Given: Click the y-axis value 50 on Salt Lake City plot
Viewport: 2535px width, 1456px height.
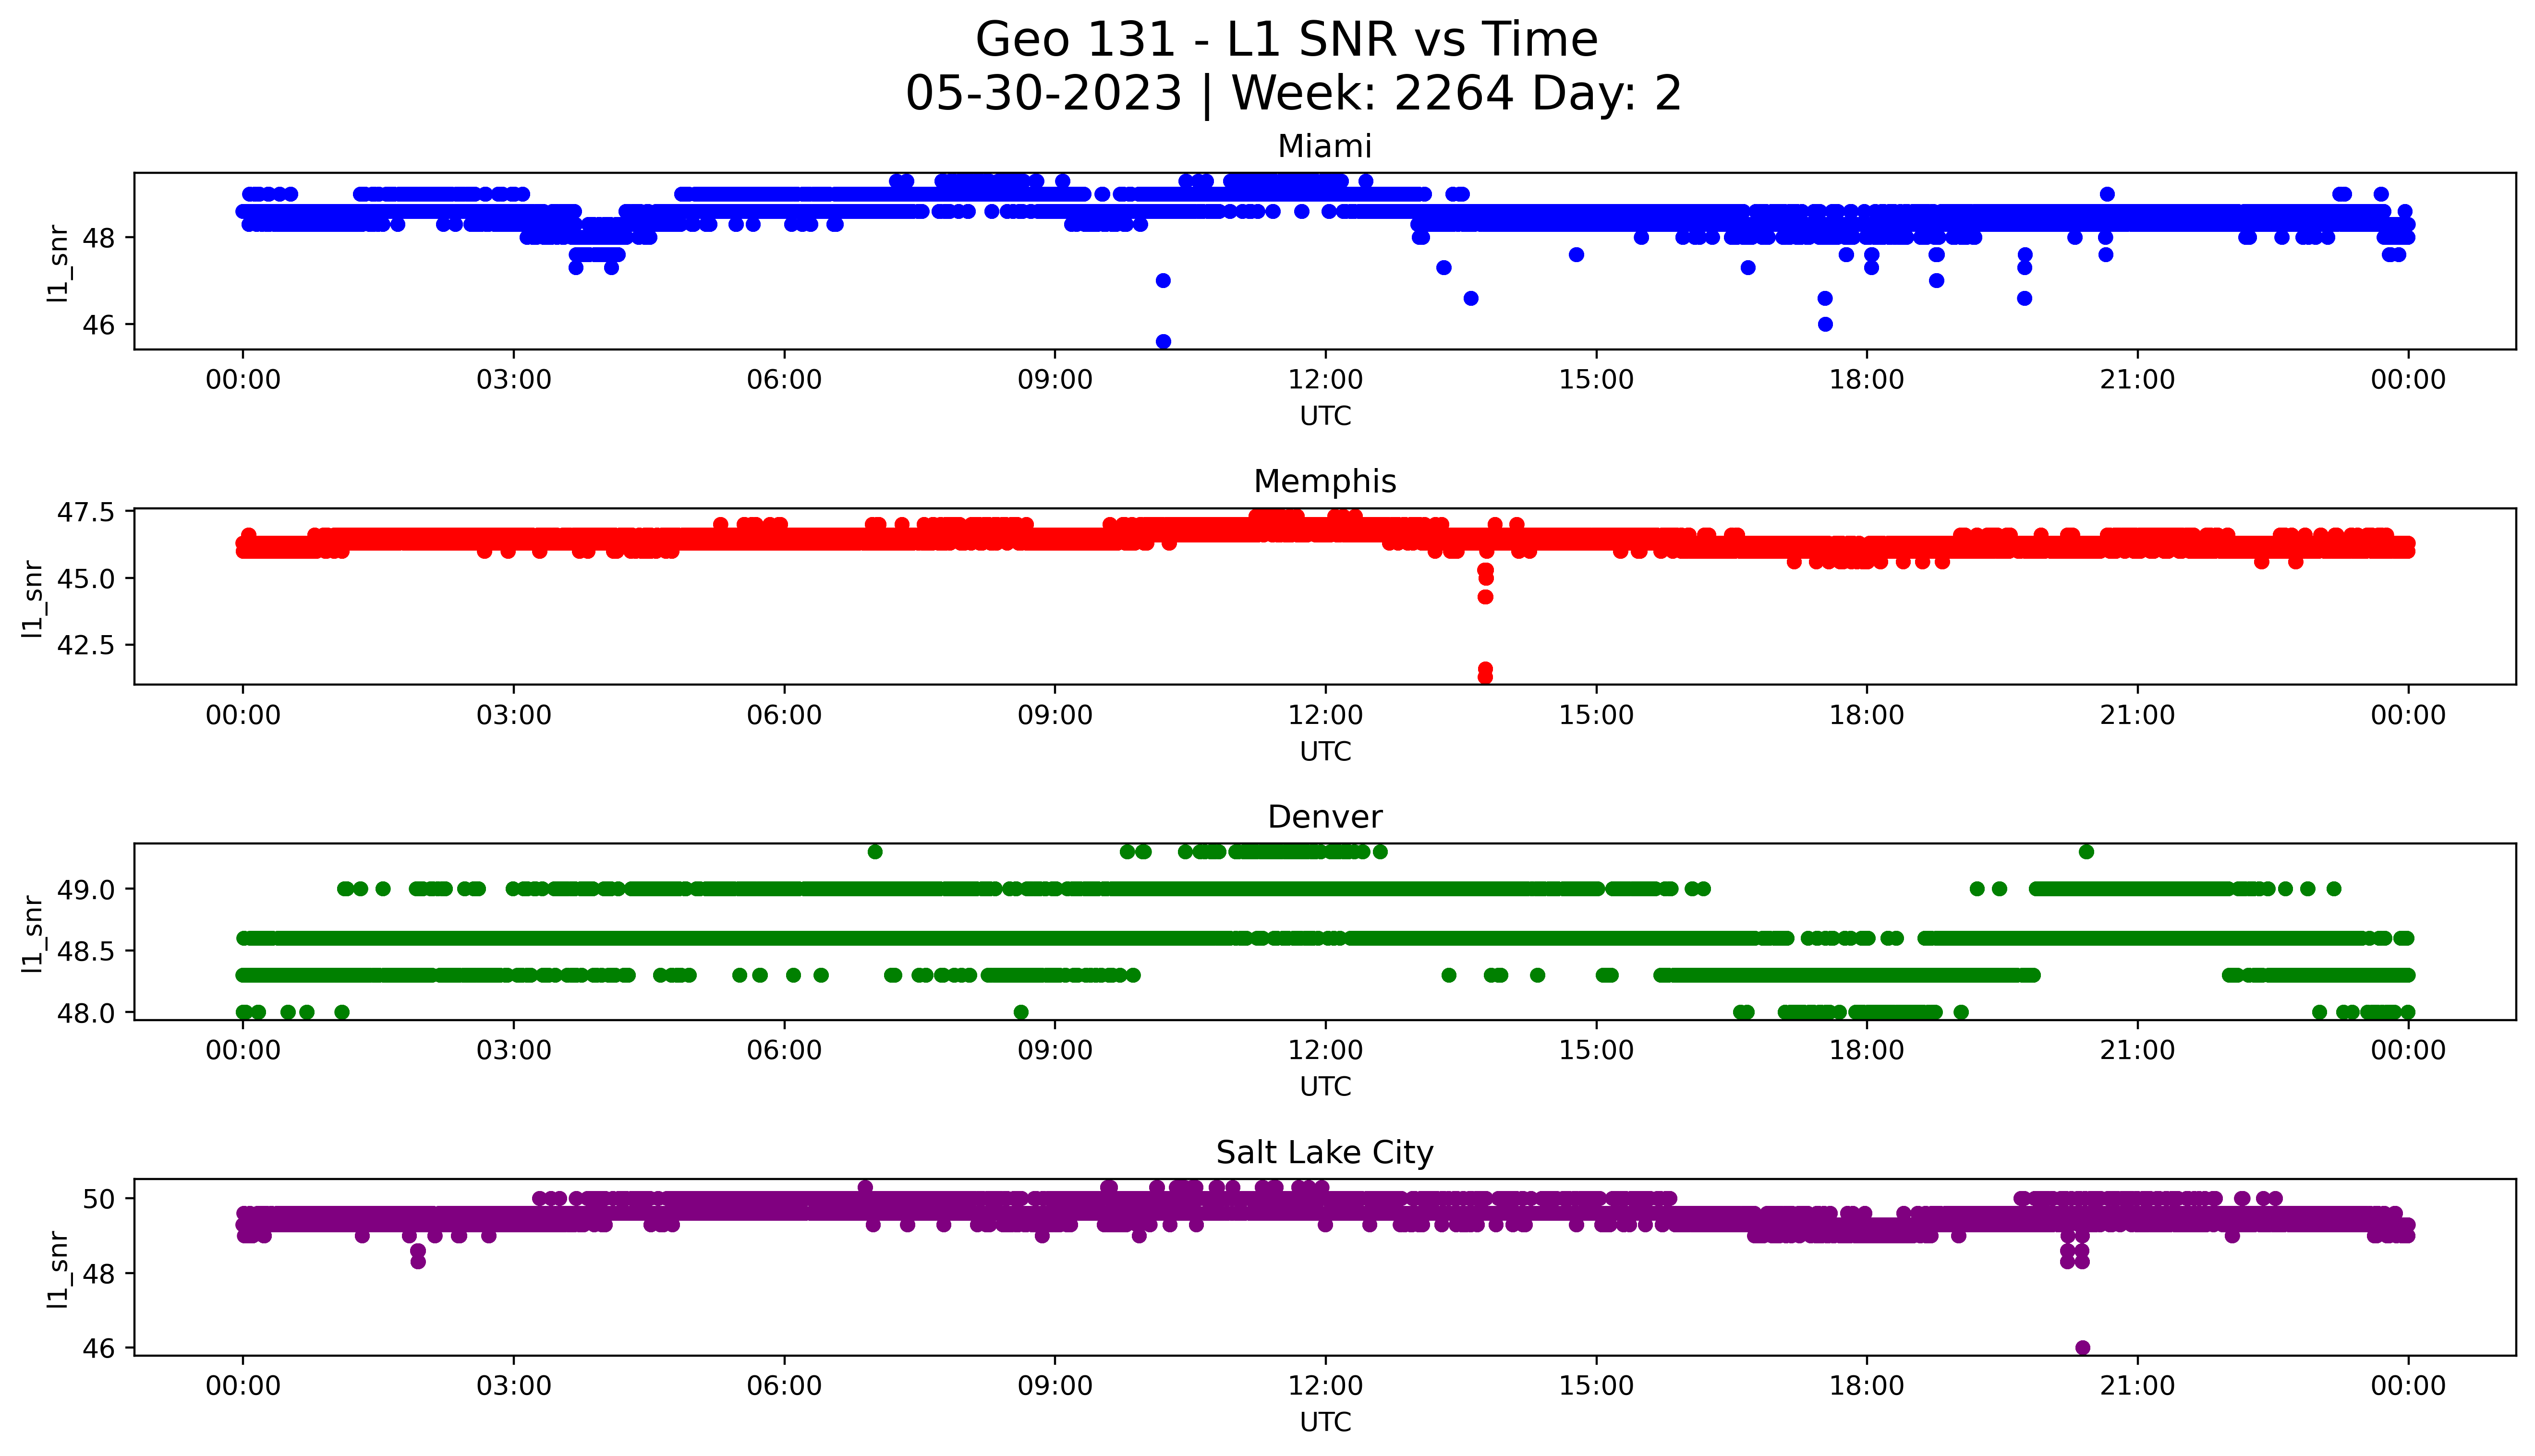Looking at the screenshot, I should click(99, 1198).
